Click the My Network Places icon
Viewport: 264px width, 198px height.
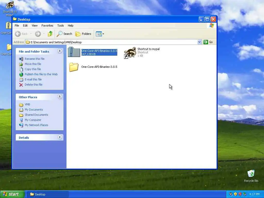21,125
